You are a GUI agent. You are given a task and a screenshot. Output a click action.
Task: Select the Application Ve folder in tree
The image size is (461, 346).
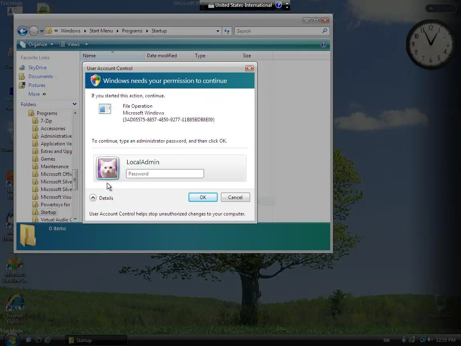tap(52, 144)
